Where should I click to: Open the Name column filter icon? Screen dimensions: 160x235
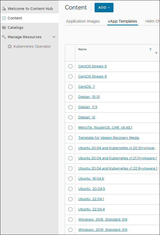tap(156, 53)
